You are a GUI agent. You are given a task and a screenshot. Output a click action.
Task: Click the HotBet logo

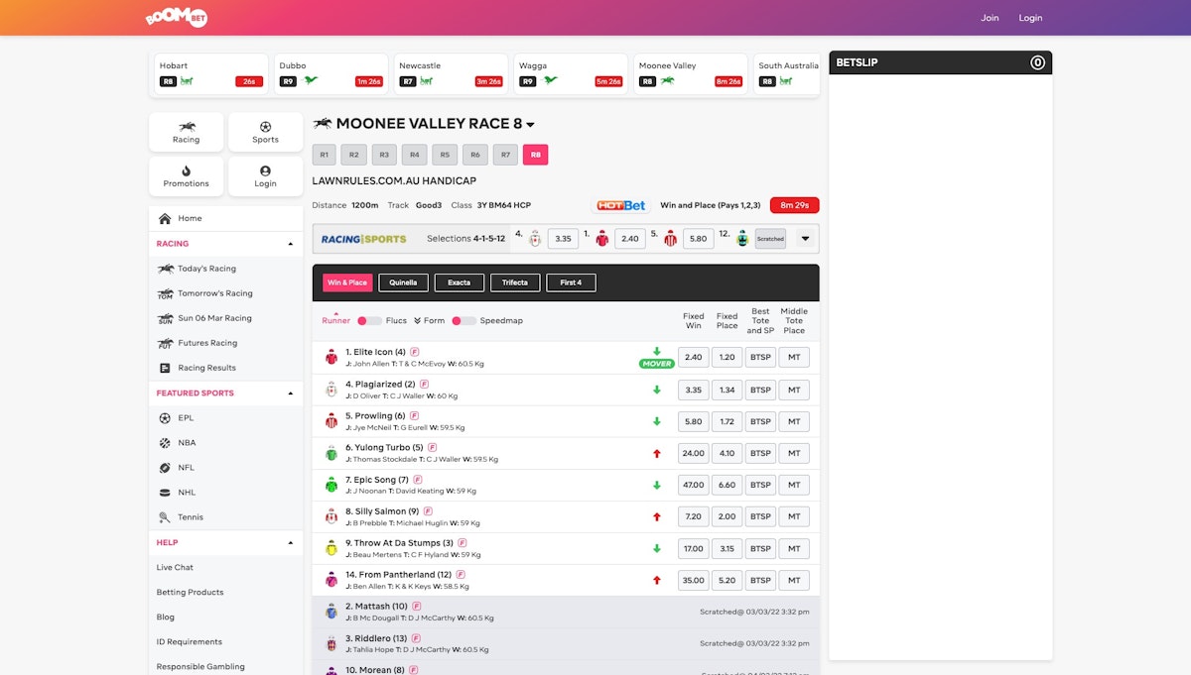point(621,205)
